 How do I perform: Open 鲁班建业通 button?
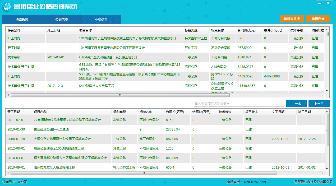[292, 19]
